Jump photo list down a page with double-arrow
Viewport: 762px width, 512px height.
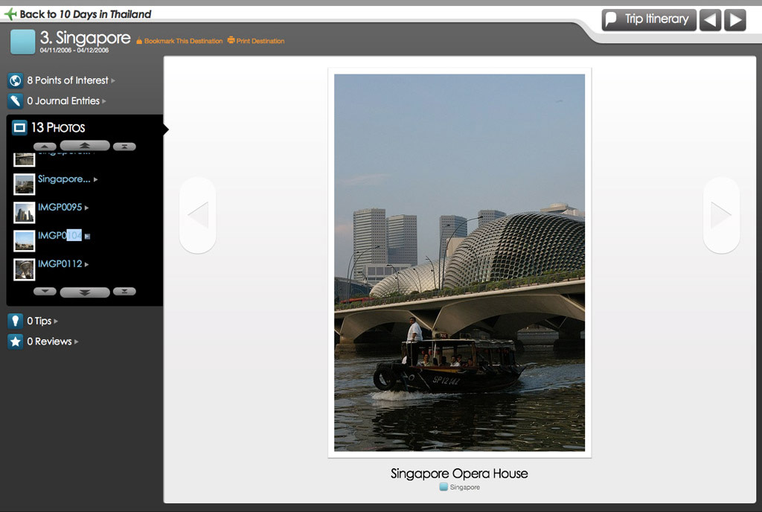(85, 292)
